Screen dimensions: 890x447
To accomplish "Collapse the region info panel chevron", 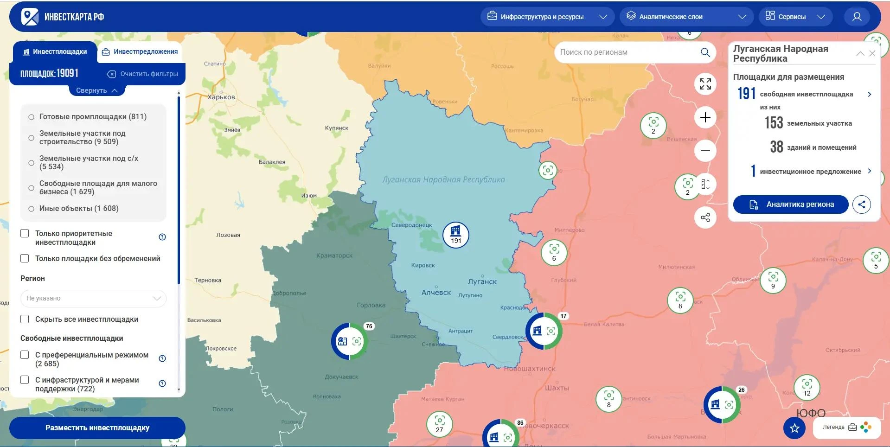I will coord(860,53).
